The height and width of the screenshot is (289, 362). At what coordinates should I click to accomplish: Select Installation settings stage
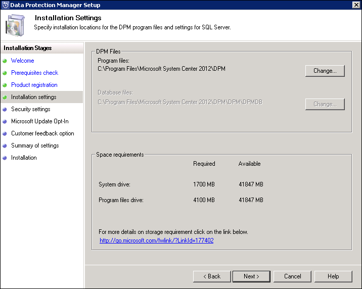coord(34,97)
